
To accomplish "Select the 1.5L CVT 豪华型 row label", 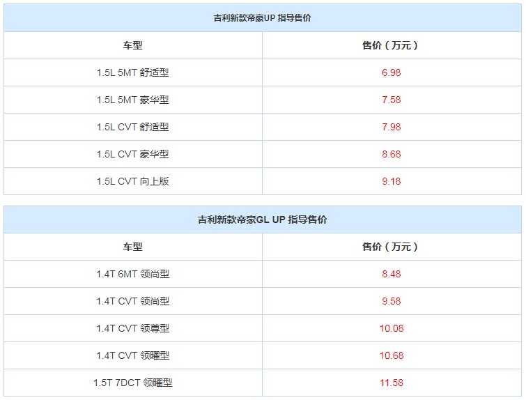I will click(132, 154).
